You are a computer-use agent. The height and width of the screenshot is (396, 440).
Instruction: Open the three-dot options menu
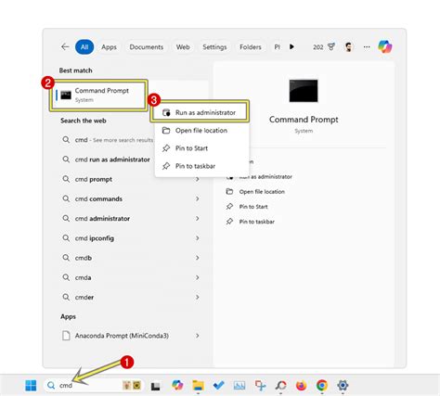coord(367,47)
